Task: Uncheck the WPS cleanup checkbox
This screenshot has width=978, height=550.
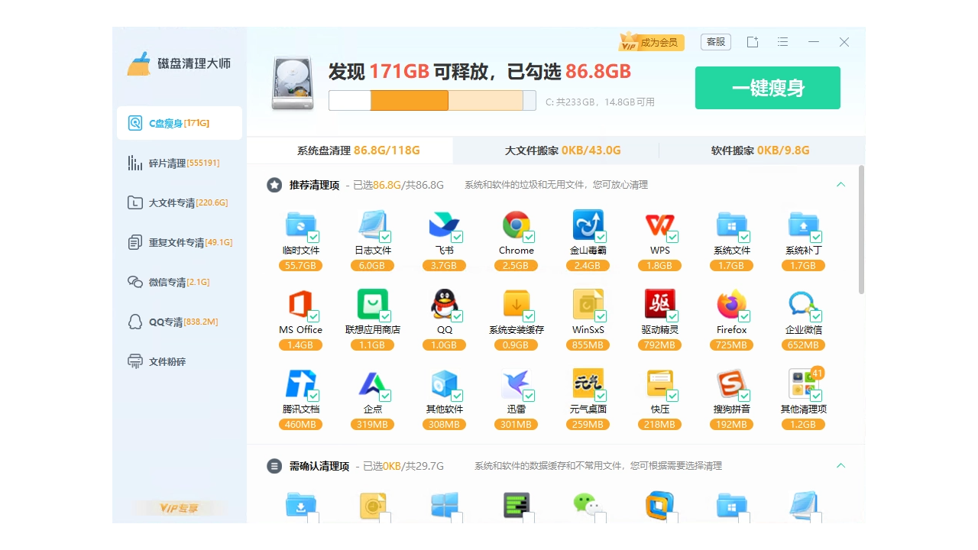Action: 672,238
